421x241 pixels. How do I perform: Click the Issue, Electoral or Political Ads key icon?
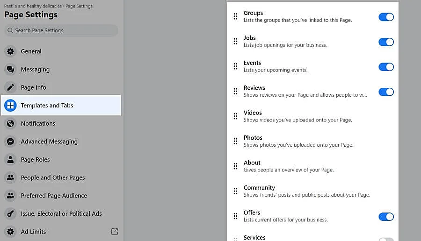pyautogui.click(x=10, y=214)
